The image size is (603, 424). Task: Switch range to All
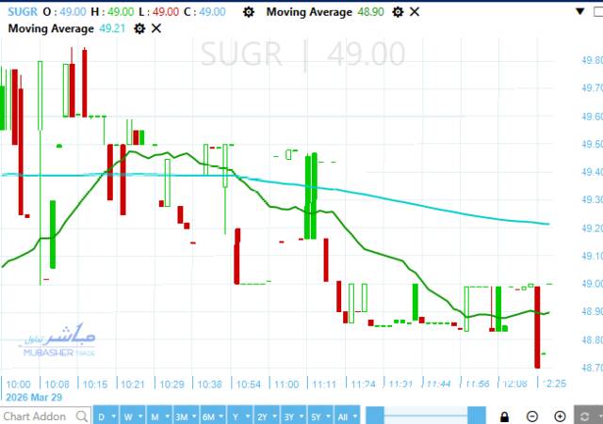pyautogui.click(x=345, y=416)
